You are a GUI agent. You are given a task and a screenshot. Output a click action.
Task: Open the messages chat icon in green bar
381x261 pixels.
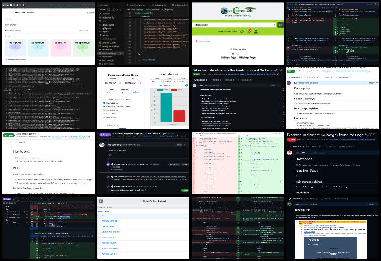(242, 31)
